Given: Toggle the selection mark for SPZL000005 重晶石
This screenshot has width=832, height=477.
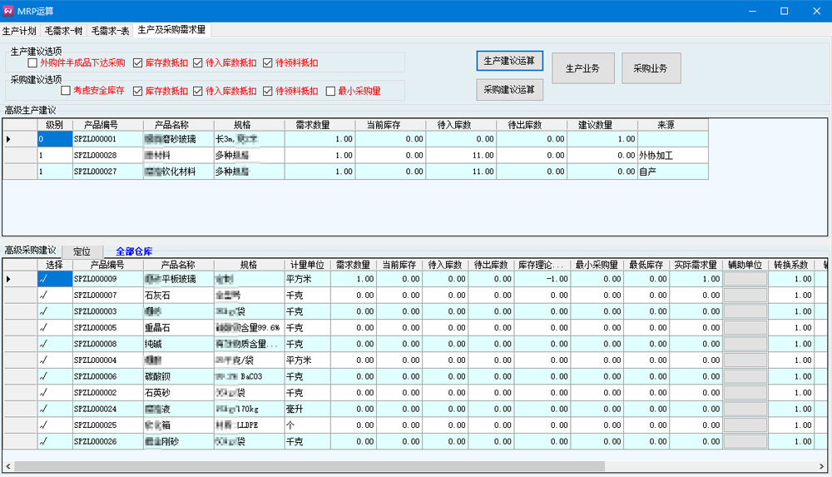Looking at the screenshot, I should tap(42, 327).
